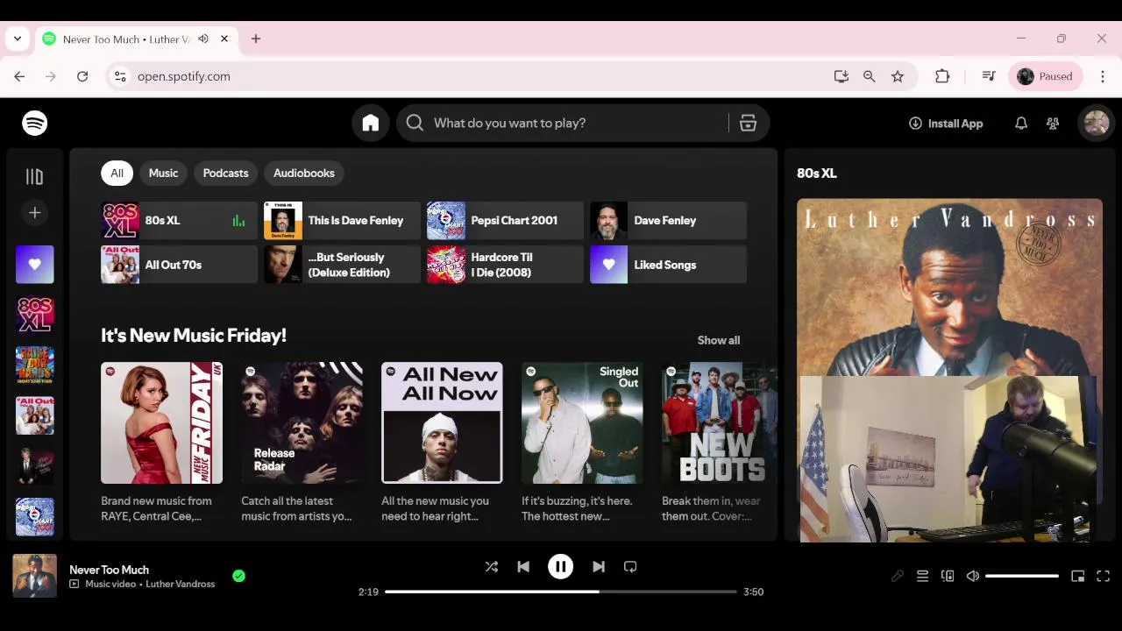Image resolution: width=1122 pixels, height=631 pixels.
Task: Click the create playlist plus icon
Action: coord(35,213)
